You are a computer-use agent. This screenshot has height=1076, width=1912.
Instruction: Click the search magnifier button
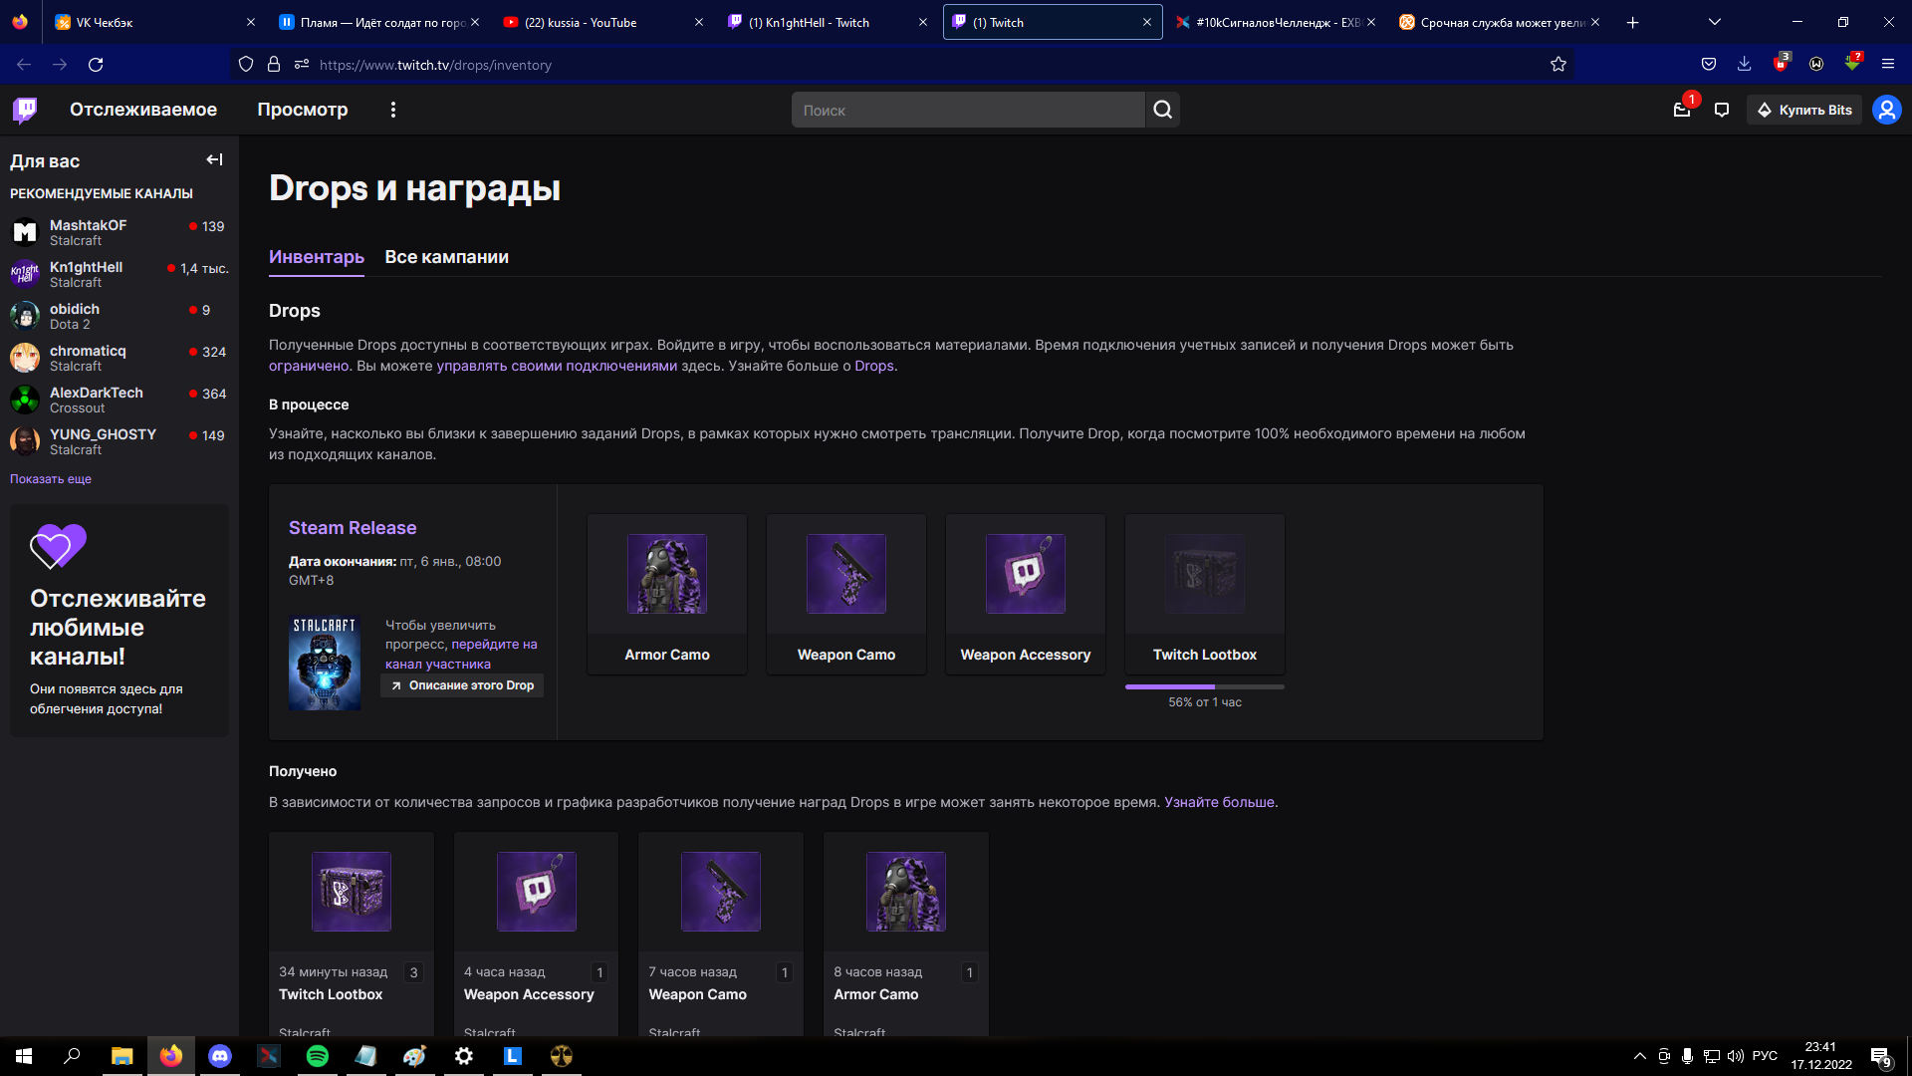point(1162,110)
